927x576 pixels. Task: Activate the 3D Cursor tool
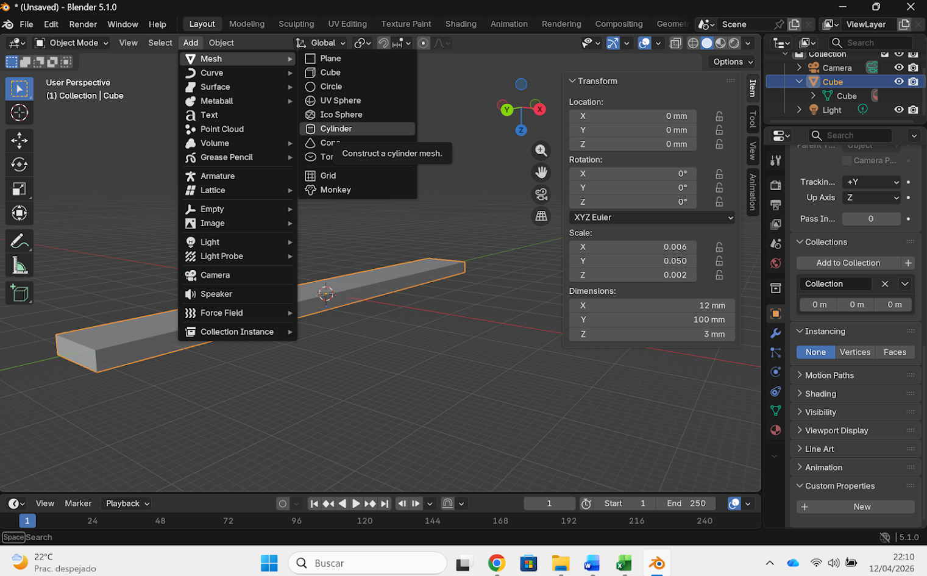click(x=20, y=113)
